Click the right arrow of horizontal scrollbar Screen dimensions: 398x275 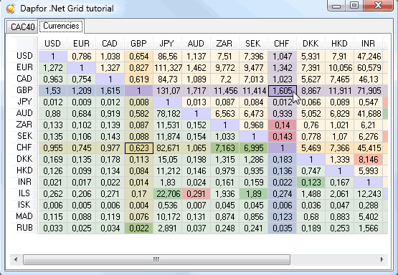[382, 259]
